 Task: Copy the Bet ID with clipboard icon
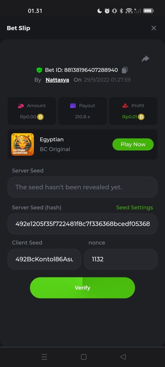(x=124, y=70)
